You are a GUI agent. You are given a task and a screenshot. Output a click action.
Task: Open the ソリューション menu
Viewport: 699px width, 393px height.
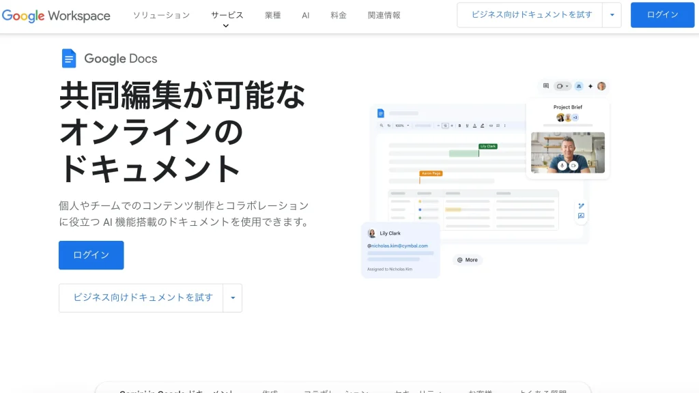click(x=161, y=15)
